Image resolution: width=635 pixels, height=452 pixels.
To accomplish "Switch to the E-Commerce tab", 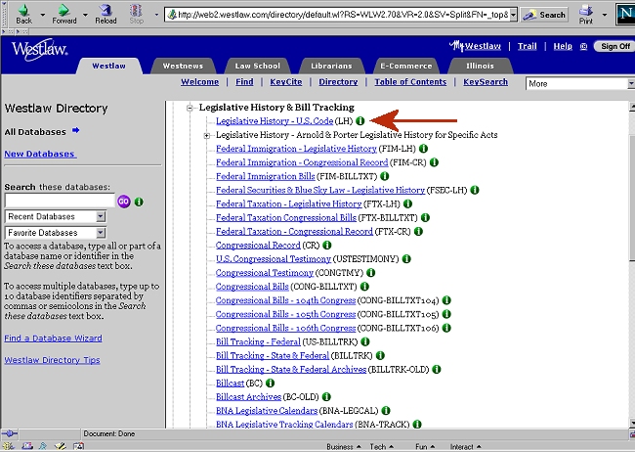I will pyautogui.click(x=405, y=66).
